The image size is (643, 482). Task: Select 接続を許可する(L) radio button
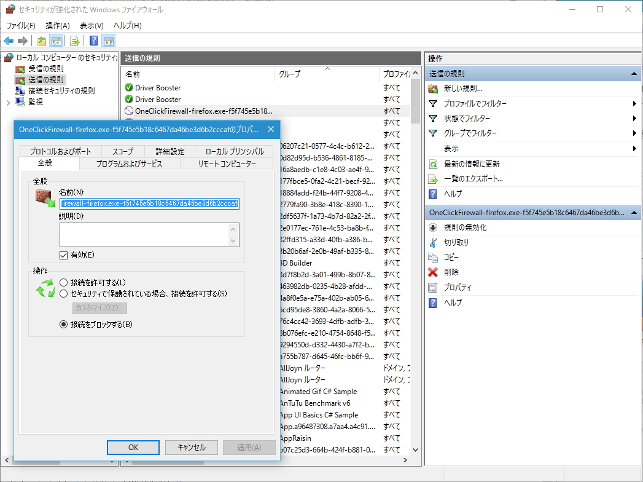pyautogui.click(x=63, y=282)
